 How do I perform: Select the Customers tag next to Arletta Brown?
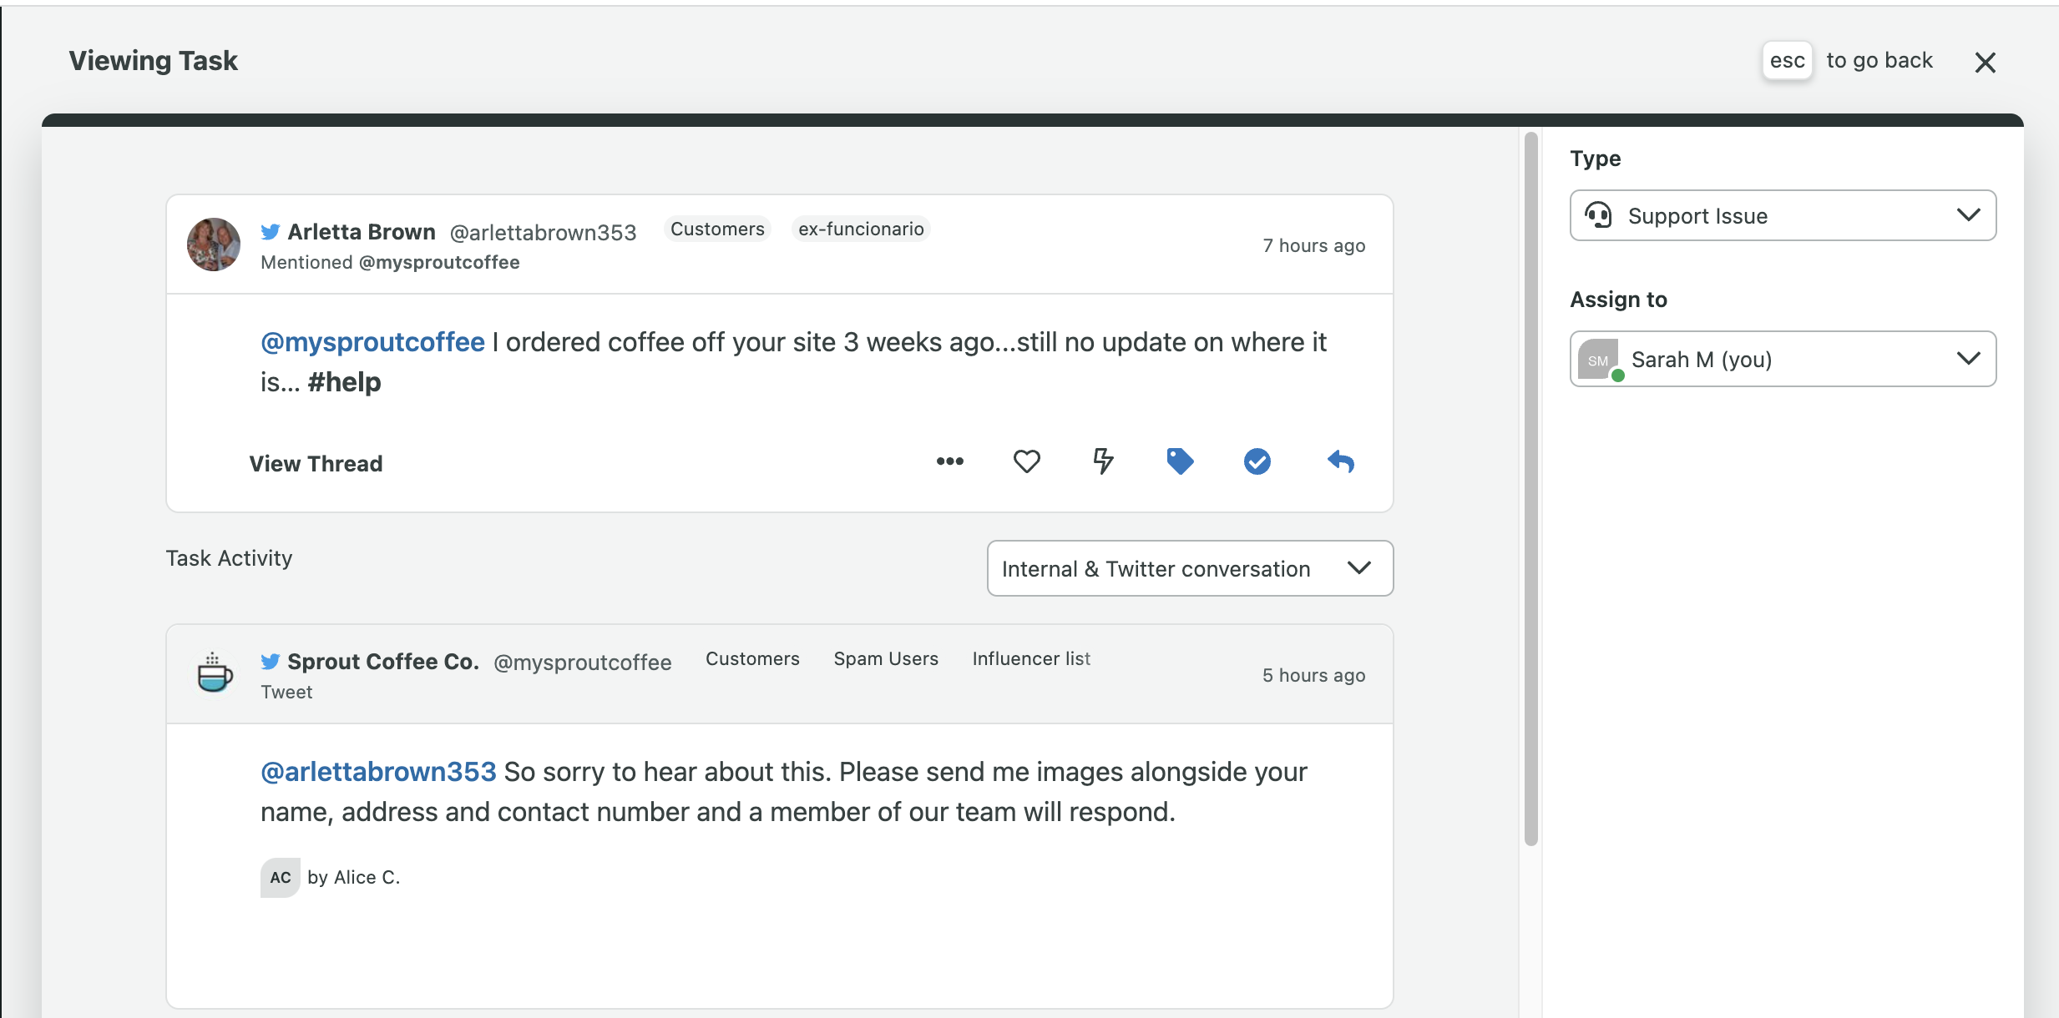(717, 229)
